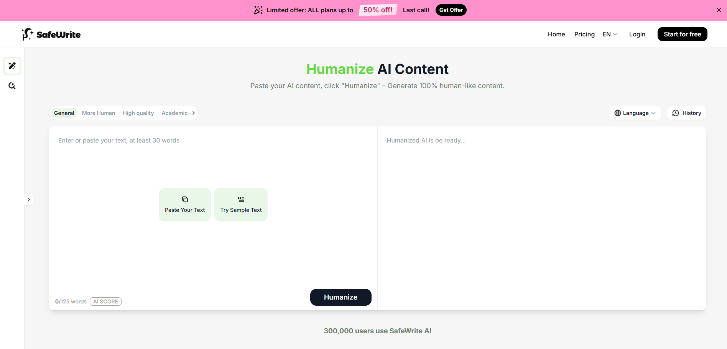
Task: Click the Get Offer button
Action: click(451, 10)
